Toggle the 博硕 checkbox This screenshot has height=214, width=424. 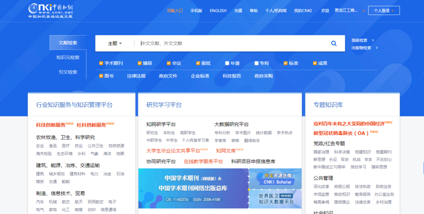click(139, 63)
